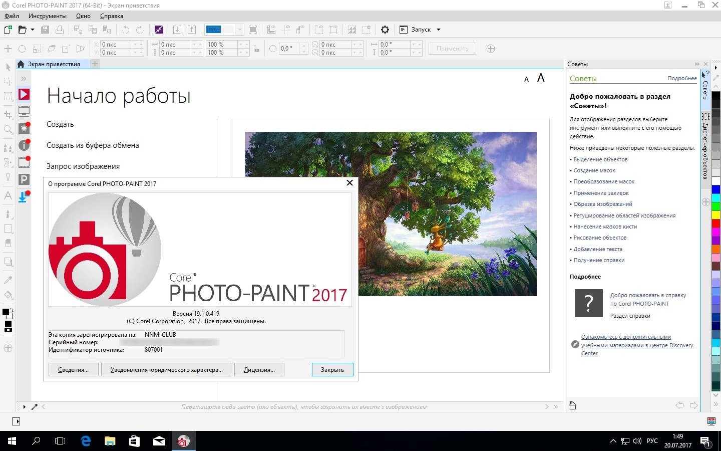Expand the Запуск launcher dropdown
This screenshot has width=721, height=451.
(439, 30)
